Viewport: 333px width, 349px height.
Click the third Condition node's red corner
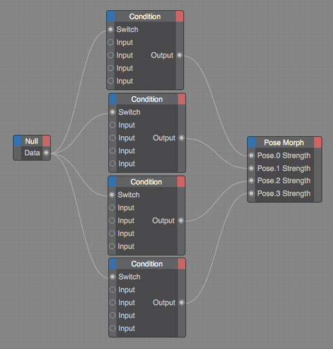tap(181, 182)
